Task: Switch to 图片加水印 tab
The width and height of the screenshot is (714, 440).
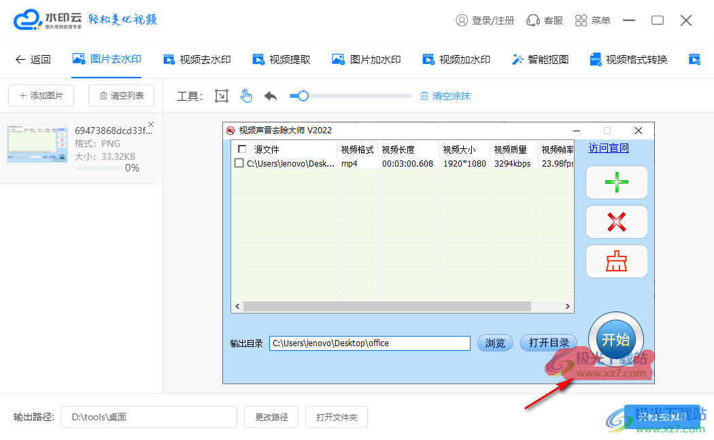Action: 367,60
